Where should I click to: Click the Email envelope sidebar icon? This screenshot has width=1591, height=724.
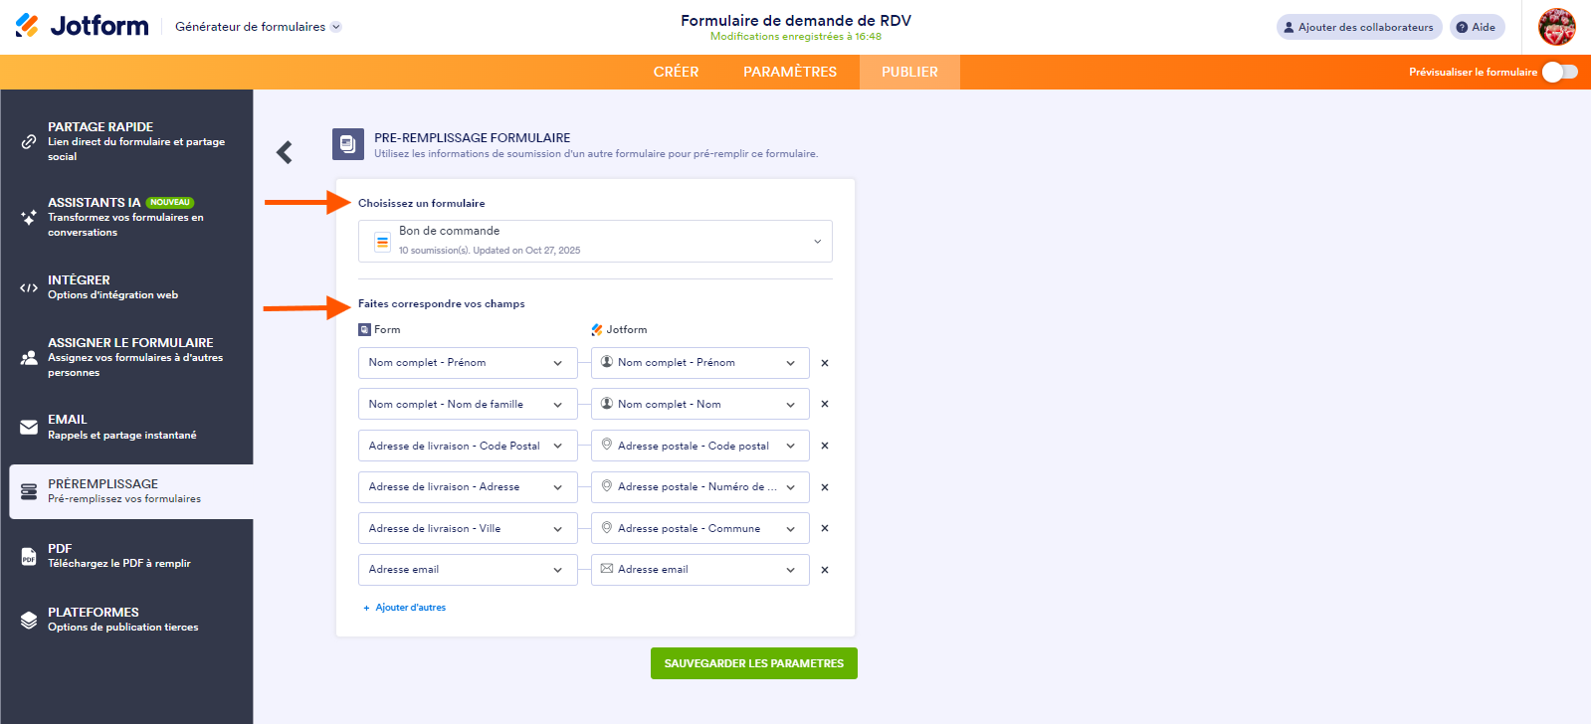(x=29, y=428)
